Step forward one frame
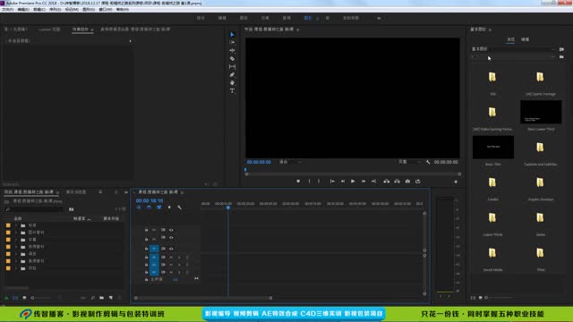This screenshot has width=573, height=322. pos(363,181)
